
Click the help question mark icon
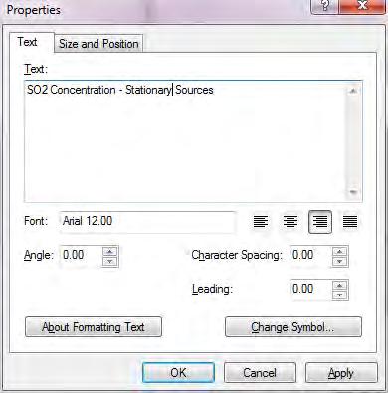(324, 6)
